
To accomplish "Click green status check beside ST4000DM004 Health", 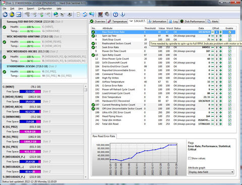I will (5, 72).
